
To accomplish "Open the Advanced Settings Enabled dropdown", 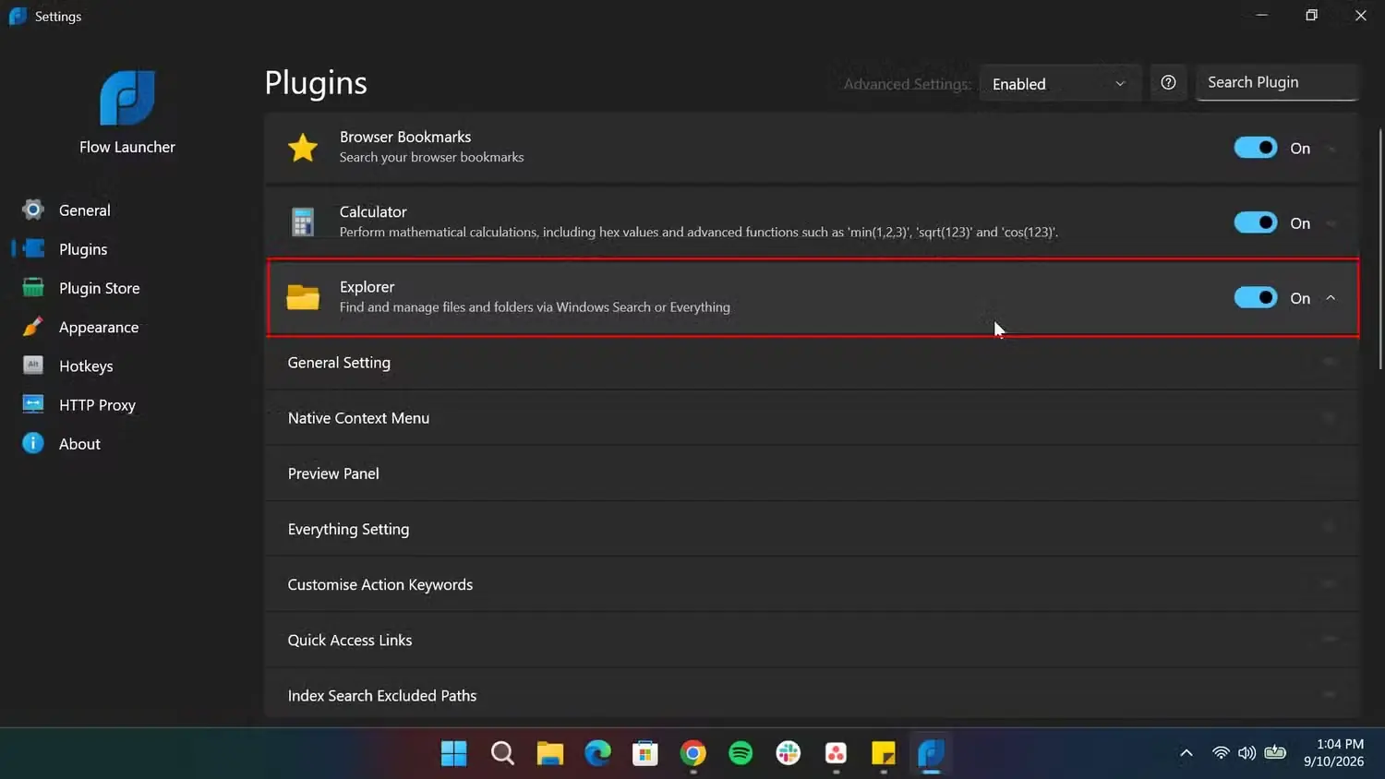I will click(1060, 84).
